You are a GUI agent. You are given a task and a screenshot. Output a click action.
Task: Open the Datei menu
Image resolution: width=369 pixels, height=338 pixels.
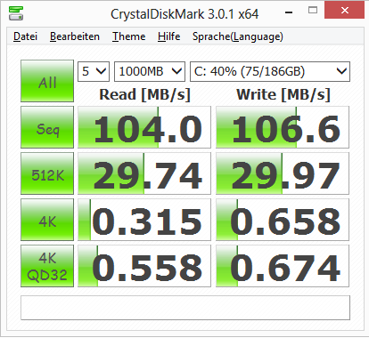pos(25,36)
